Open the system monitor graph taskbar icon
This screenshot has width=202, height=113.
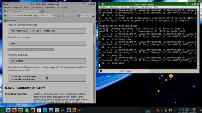coord(21,110)
